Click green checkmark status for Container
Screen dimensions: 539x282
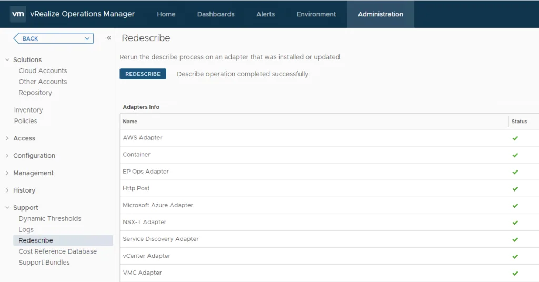[515, 155]
